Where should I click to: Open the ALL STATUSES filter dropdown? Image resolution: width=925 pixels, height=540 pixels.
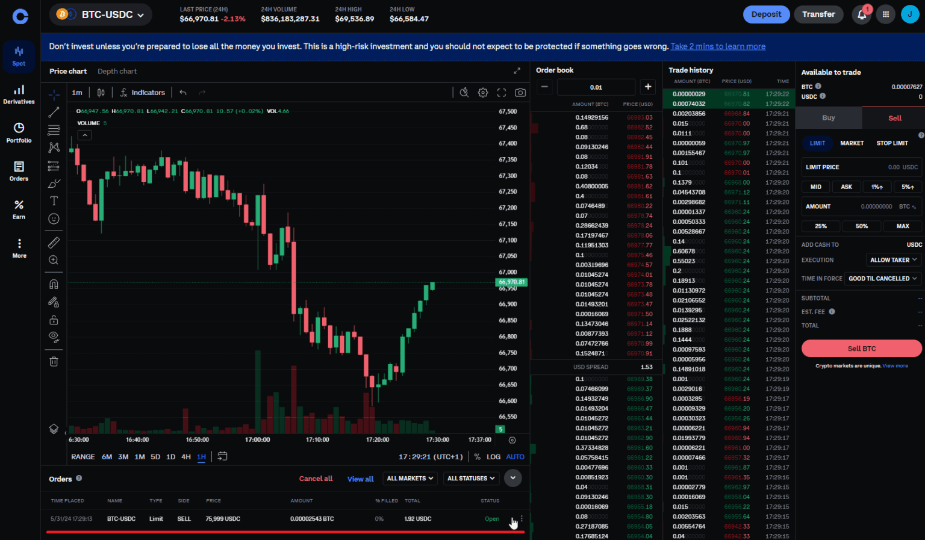click(471, 479)
